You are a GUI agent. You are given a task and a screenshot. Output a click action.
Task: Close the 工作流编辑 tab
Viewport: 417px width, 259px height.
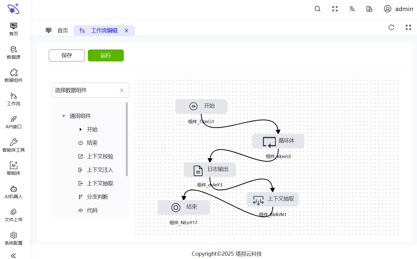pos(127,30)
